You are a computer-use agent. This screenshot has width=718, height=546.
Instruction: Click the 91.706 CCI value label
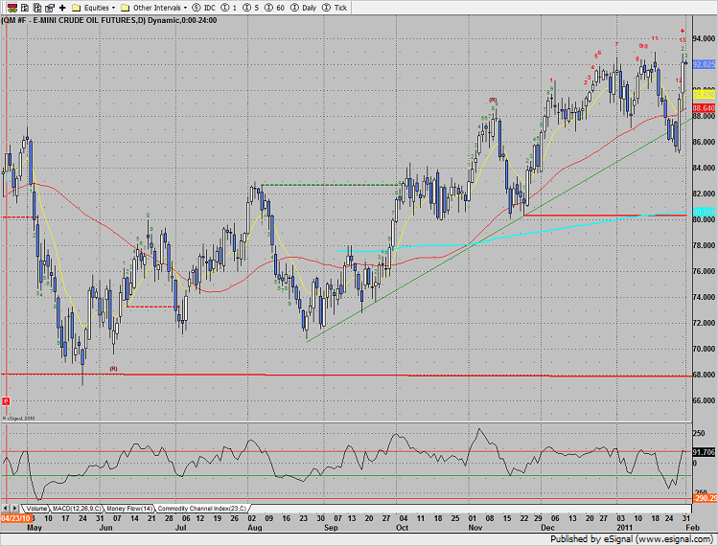pos(704,452)
